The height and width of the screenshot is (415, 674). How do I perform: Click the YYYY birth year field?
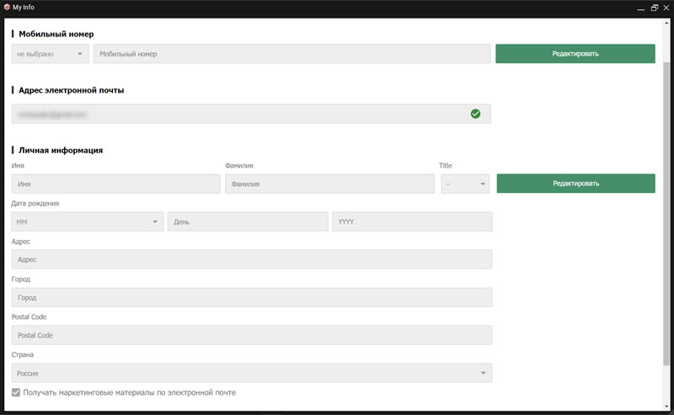point(412,221)
